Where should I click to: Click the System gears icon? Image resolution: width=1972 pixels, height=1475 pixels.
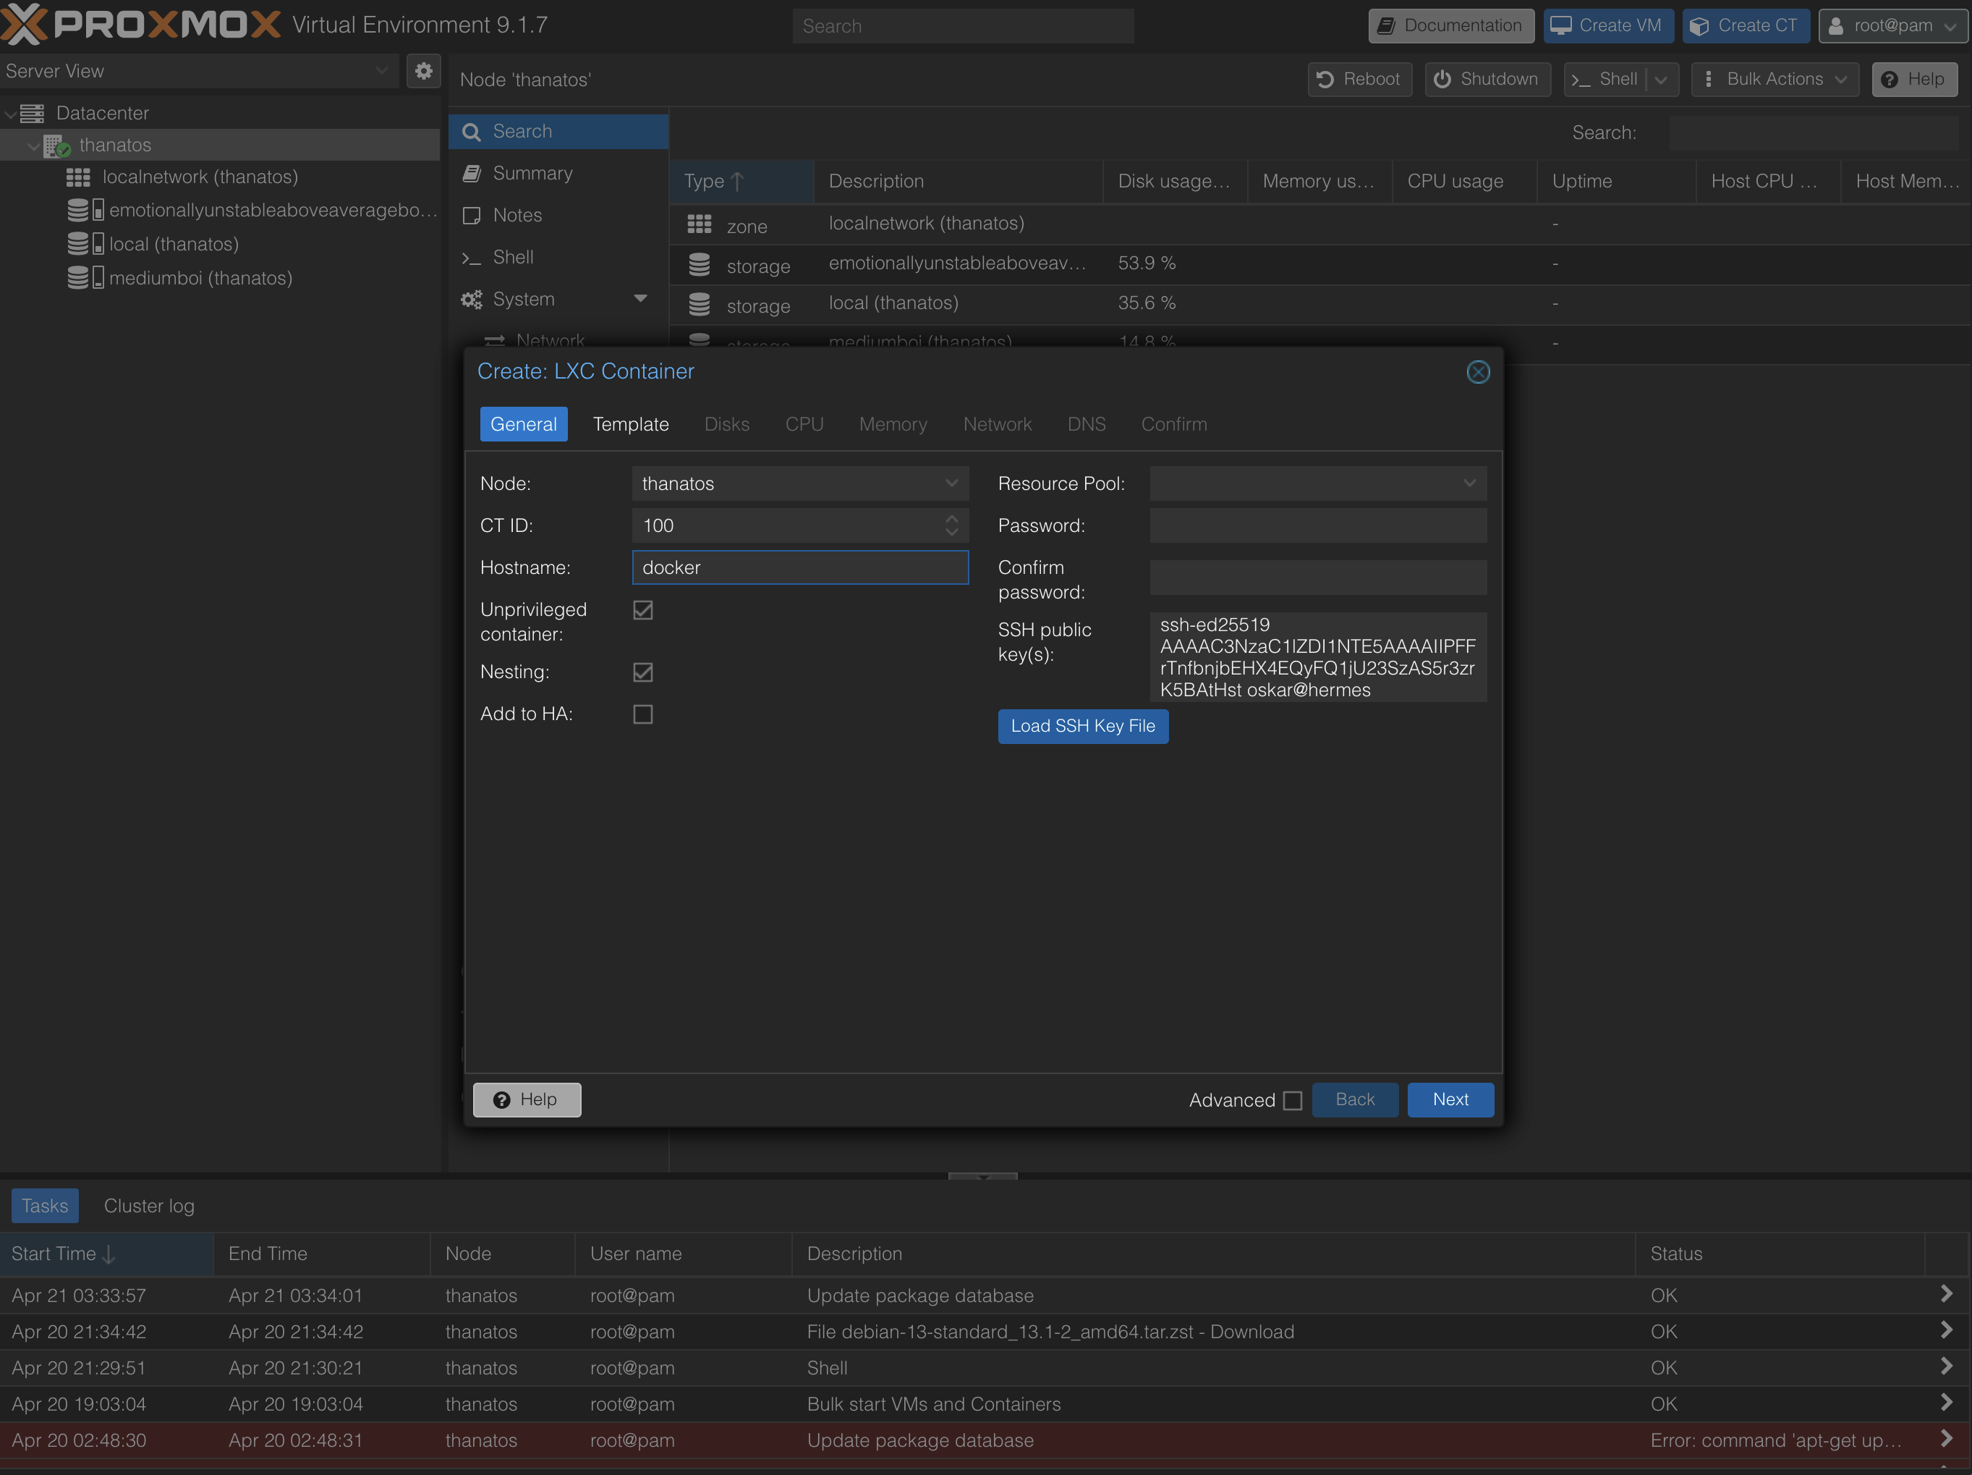[472, 300]
